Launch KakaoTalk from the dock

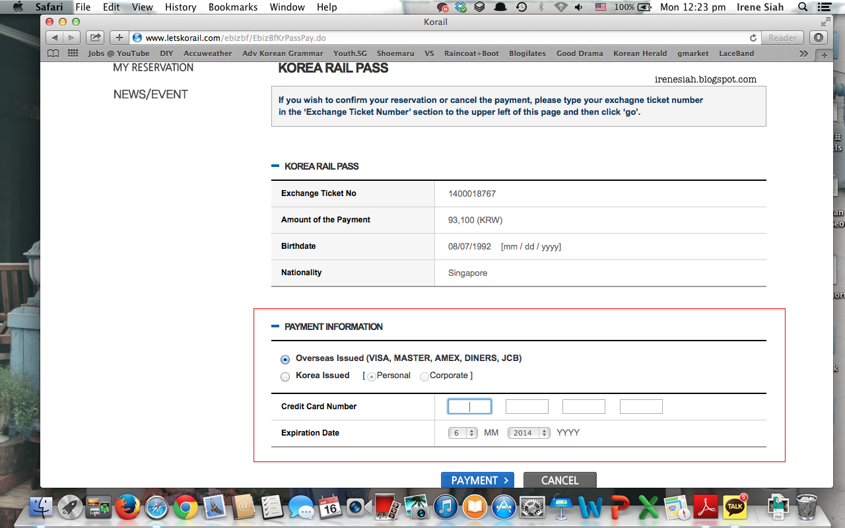click(735, 507)
